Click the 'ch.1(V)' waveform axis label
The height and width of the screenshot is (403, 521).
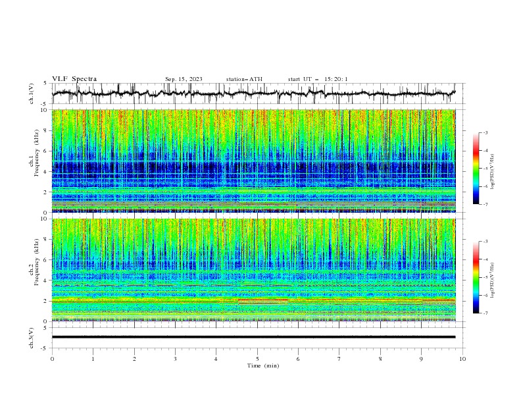coord(32,94)
